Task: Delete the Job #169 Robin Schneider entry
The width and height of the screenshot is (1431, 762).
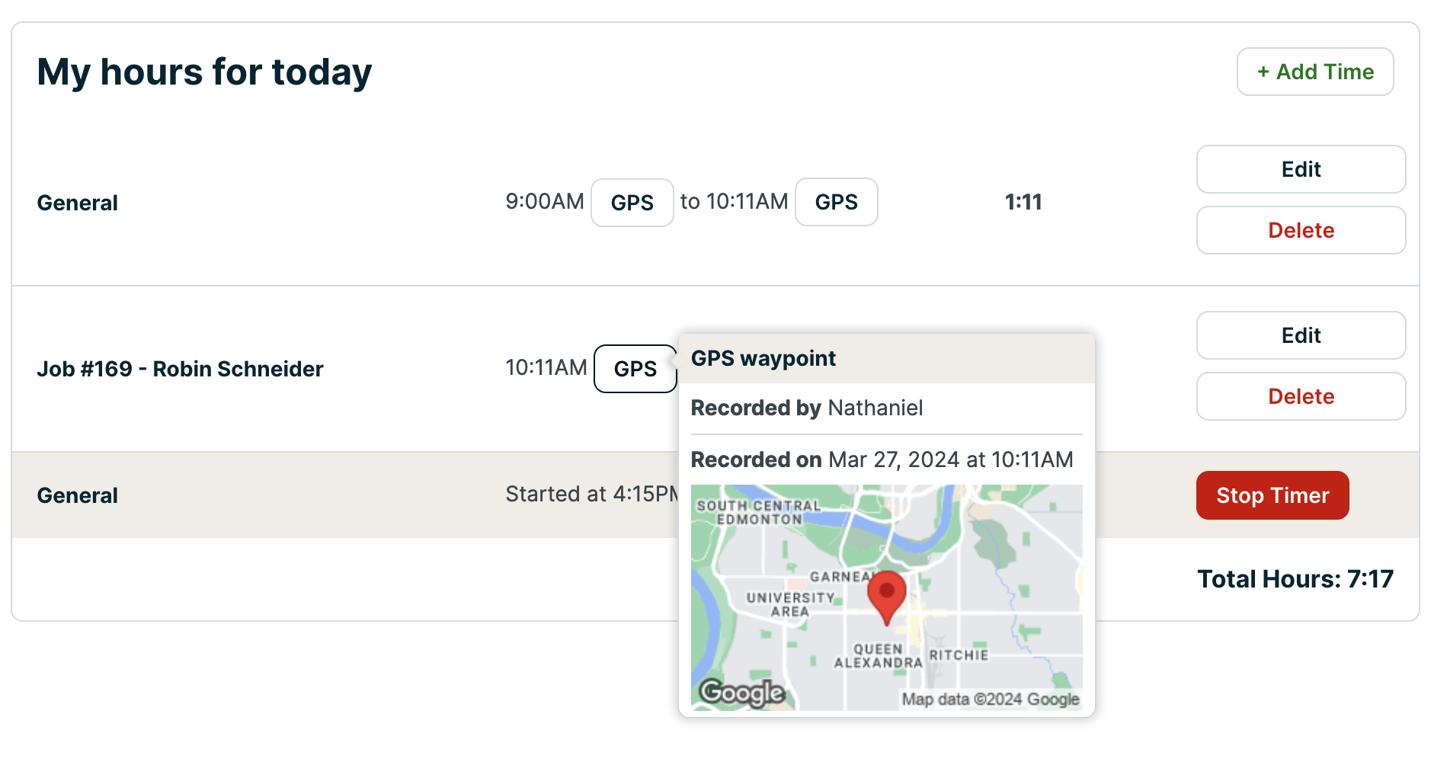Action: [x=1300, y=396]
